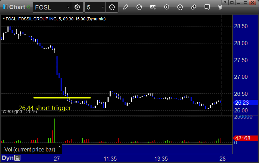Select the pencil drawing tool

(x=126, y=7)
